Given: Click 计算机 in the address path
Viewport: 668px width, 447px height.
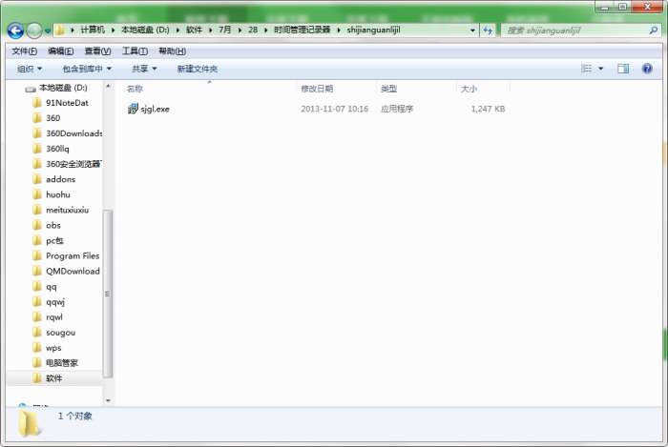Looking at the screenshot, I should pos(93,30).
